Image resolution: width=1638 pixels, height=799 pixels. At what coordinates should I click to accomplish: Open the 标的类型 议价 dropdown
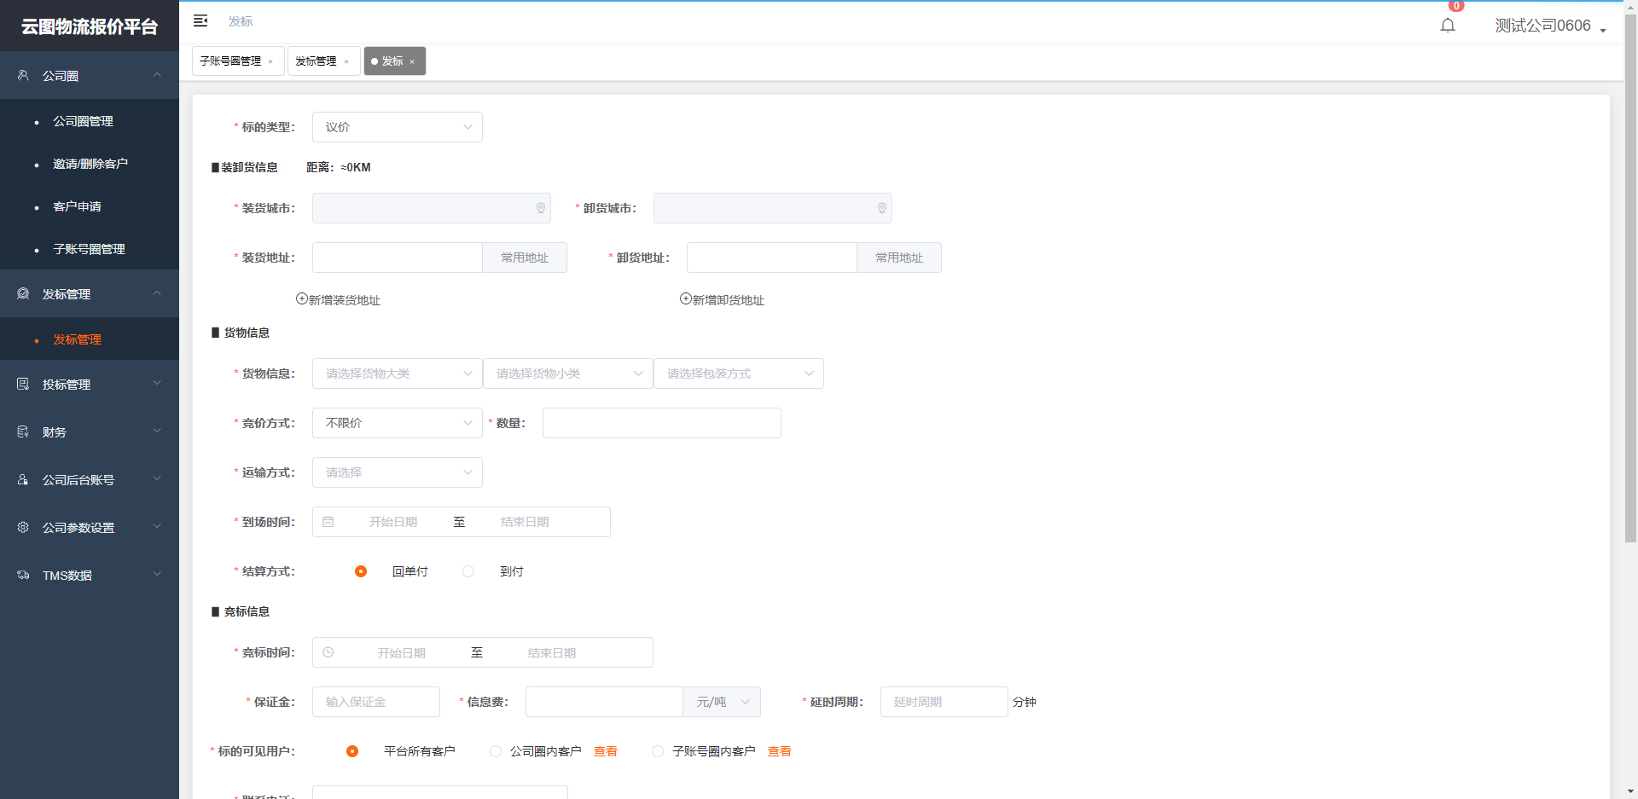[x=398, y=127]
